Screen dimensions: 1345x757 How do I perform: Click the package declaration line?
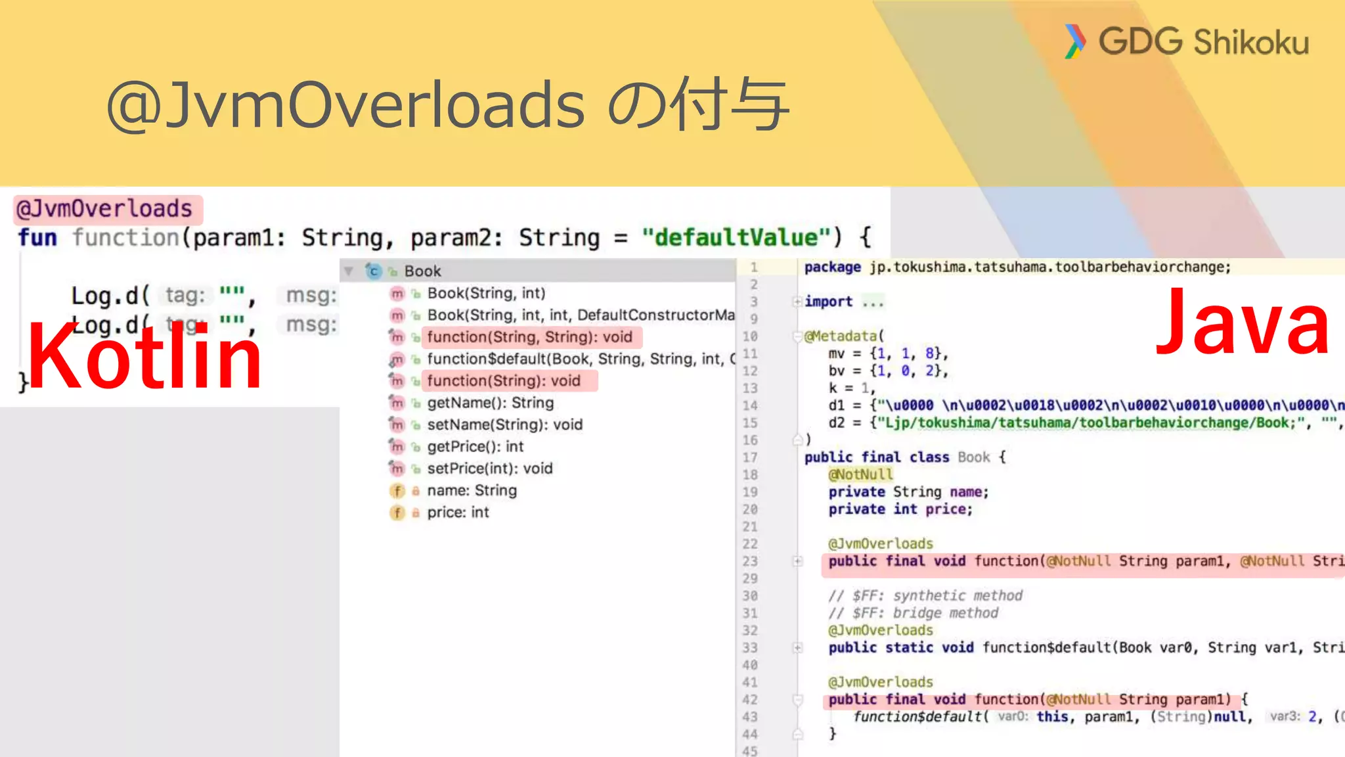pos(1017,267)
